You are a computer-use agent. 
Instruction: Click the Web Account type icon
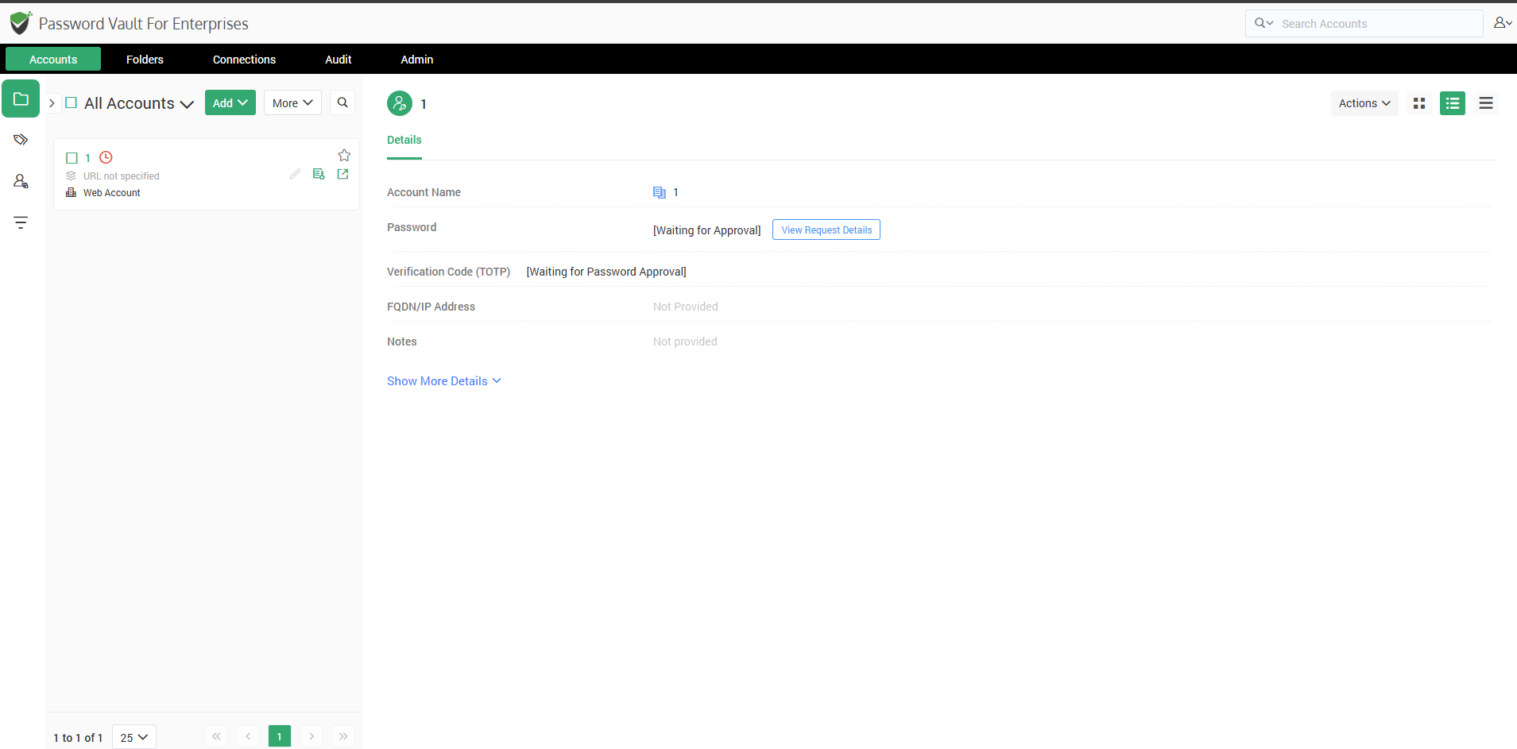(x=71, y=192)
